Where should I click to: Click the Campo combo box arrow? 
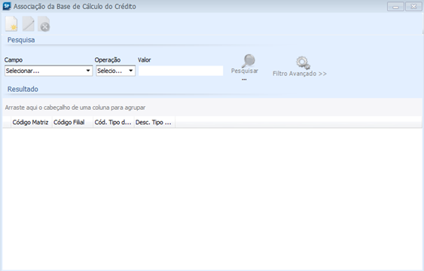(x=88, y=71)
